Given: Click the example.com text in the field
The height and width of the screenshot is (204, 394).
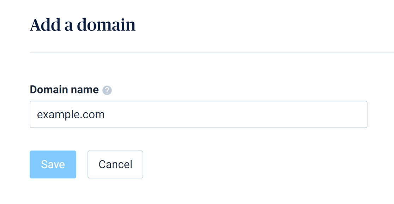Looking at the screenshot, I should click(71, 115).
